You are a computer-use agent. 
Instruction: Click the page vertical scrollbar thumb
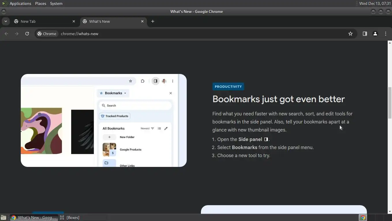coord(390,103)
